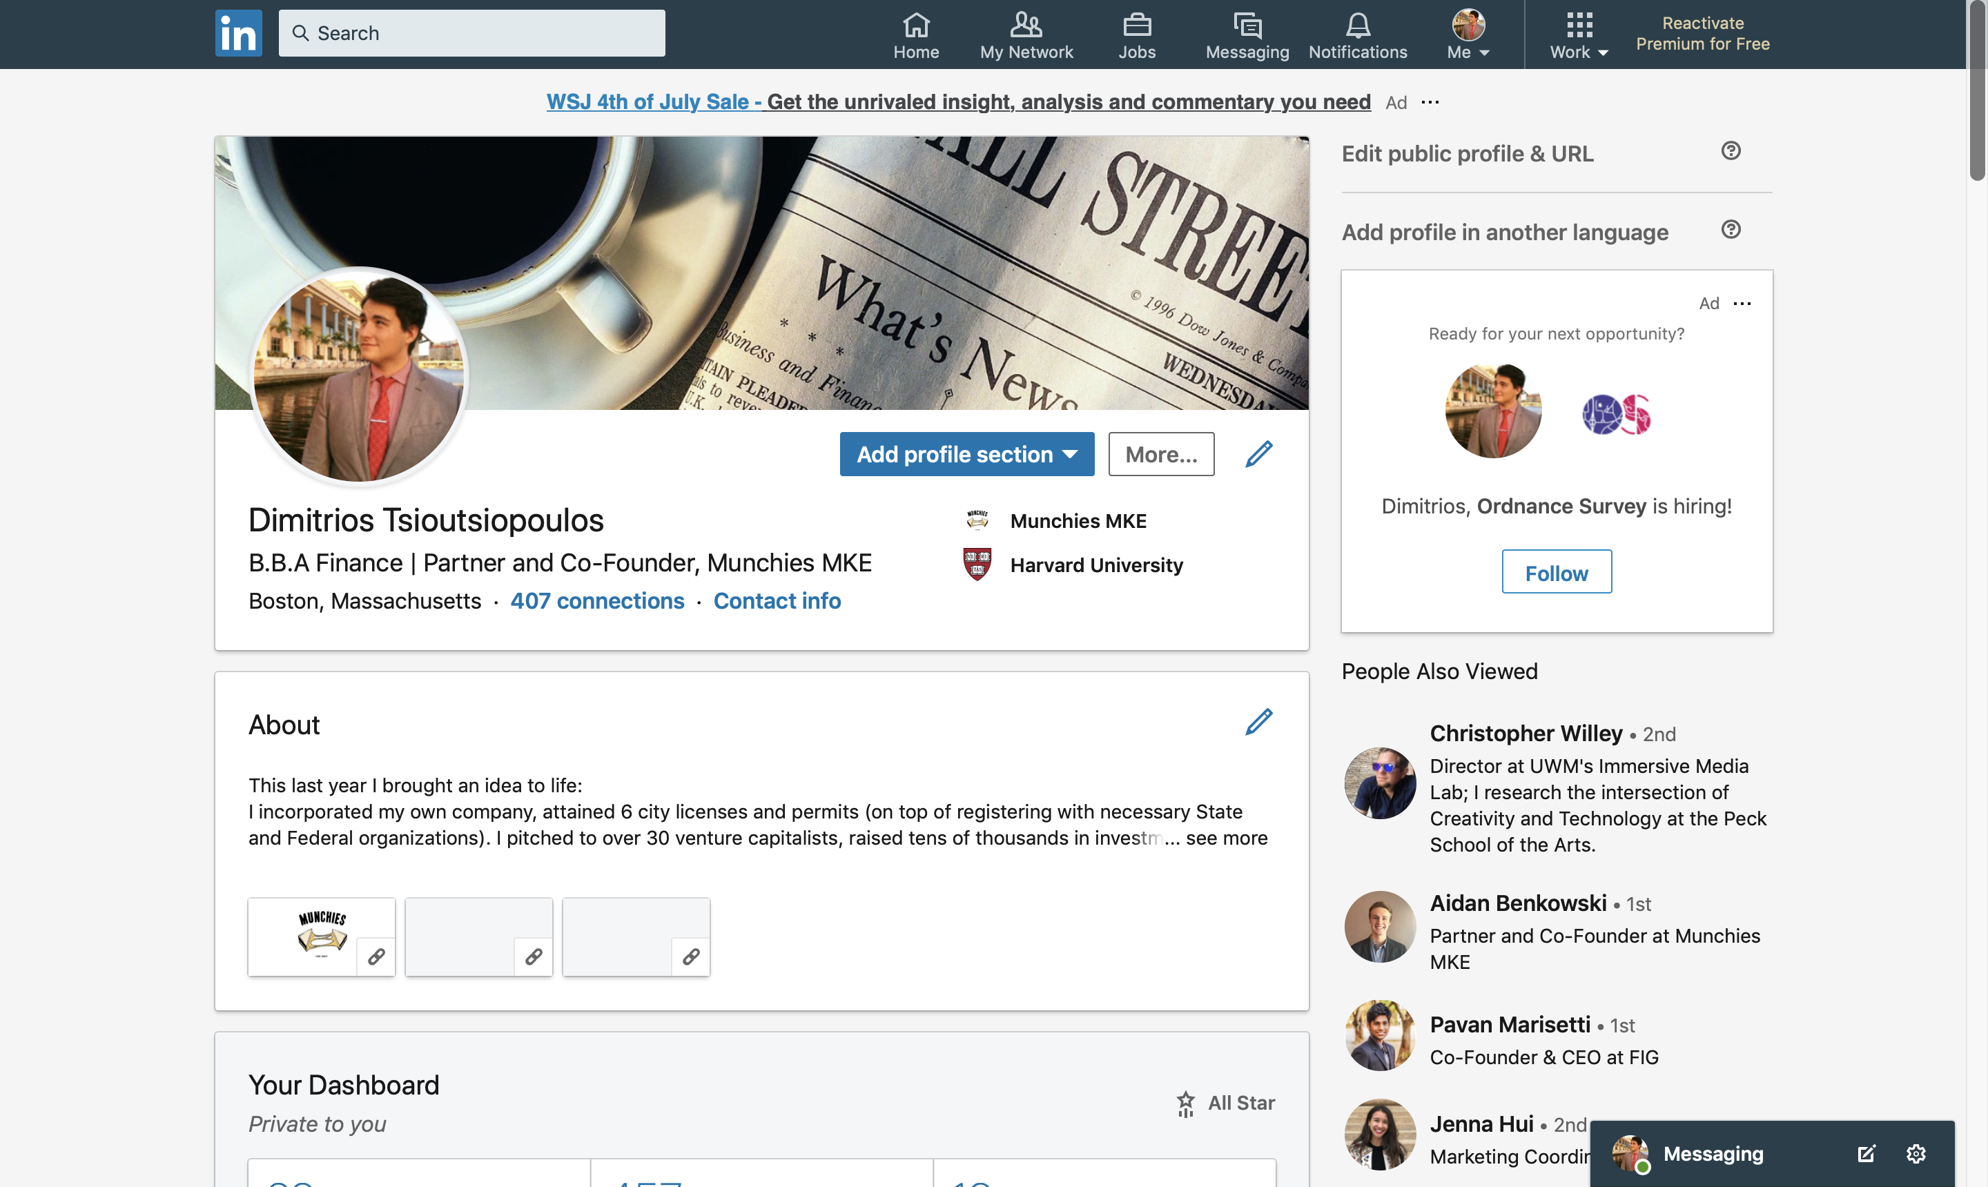
Task: Click help icon beside Add profile language
Action: point(1731,230)
